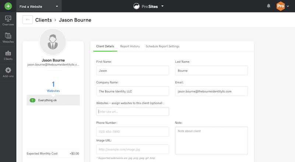Click the client avatar image
The height and width of the screenshot is (162, 295).
pyautogui.click(x=53, y=42)
